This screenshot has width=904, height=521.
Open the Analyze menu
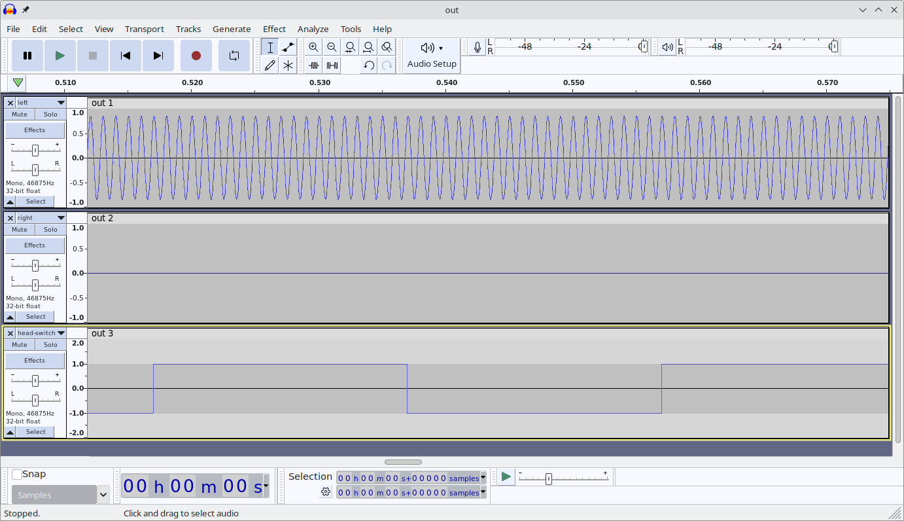point(313,29)
